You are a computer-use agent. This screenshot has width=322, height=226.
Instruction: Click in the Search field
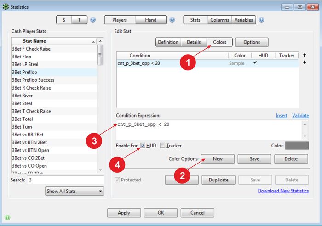point(65,180)
